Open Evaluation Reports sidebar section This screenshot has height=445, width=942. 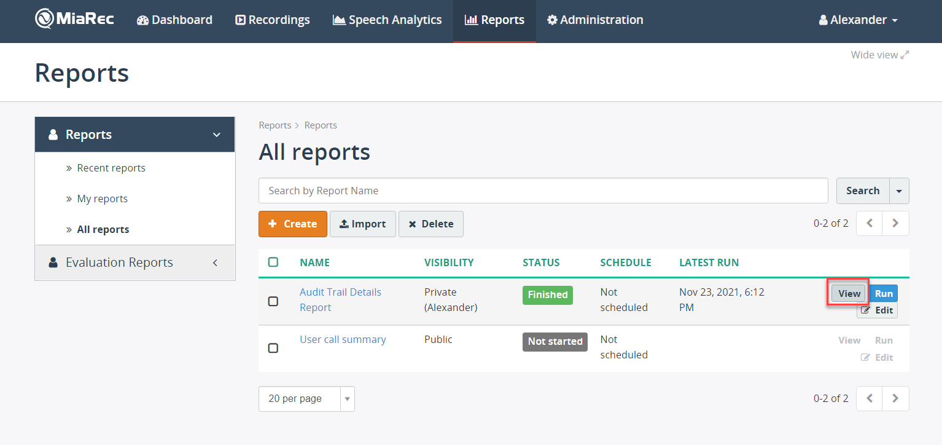click(135, 262)
